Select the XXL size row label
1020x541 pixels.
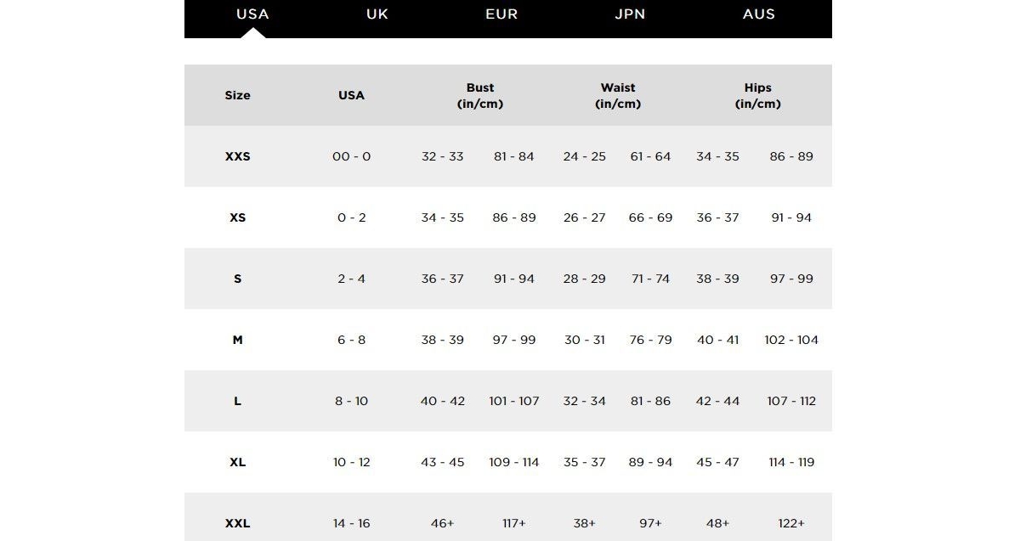pos(238,523)
